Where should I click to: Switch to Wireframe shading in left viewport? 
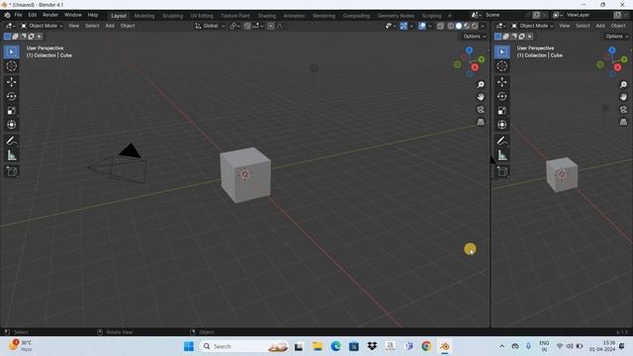point(451,26)
